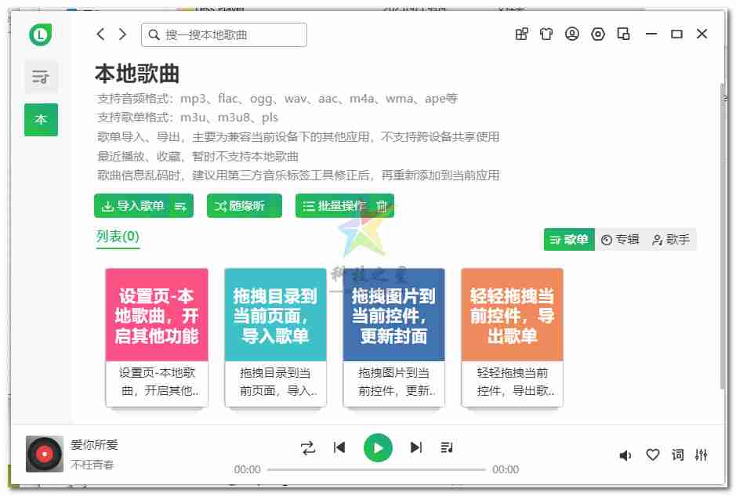Toggle the heart favorite for current song
Image resolution: width=736 pixels, height=496 pixels.
click(652, 455)
